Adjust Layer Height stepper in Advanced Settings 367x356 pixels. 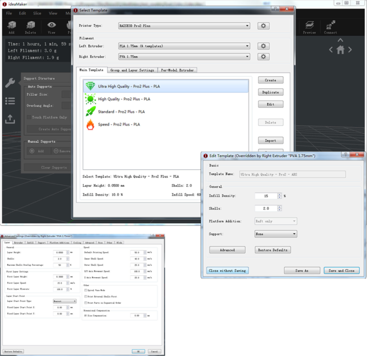coord(68,252)
